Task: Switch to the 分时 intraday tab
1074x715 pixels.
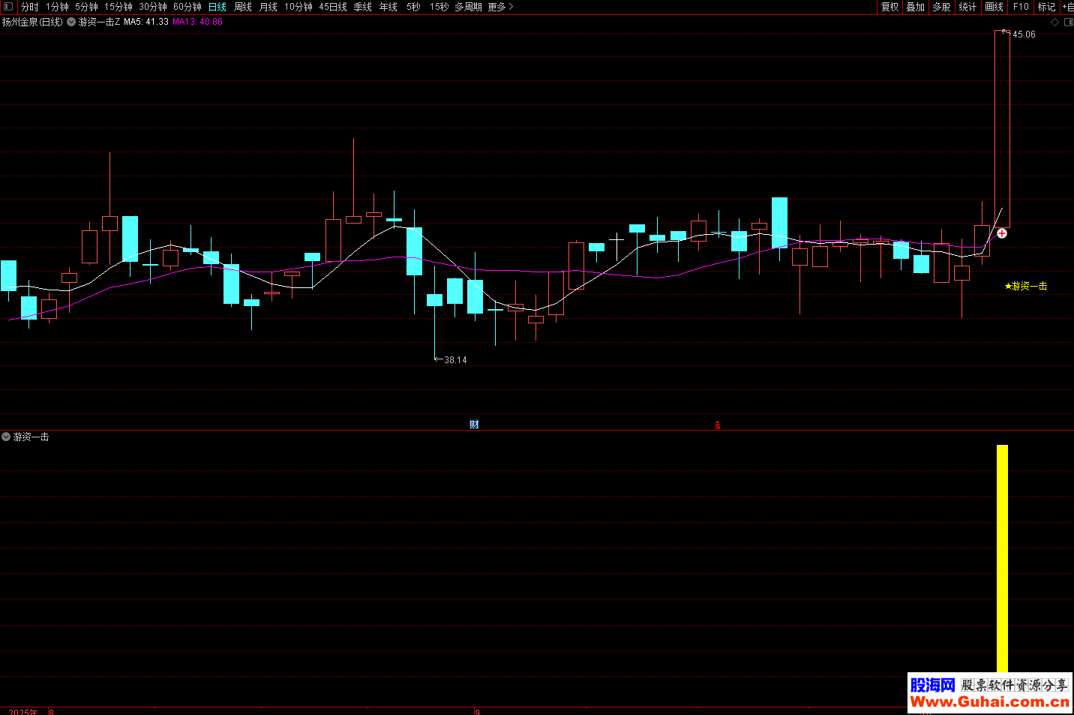Action: pyautogui.click(x=29, y=7)
